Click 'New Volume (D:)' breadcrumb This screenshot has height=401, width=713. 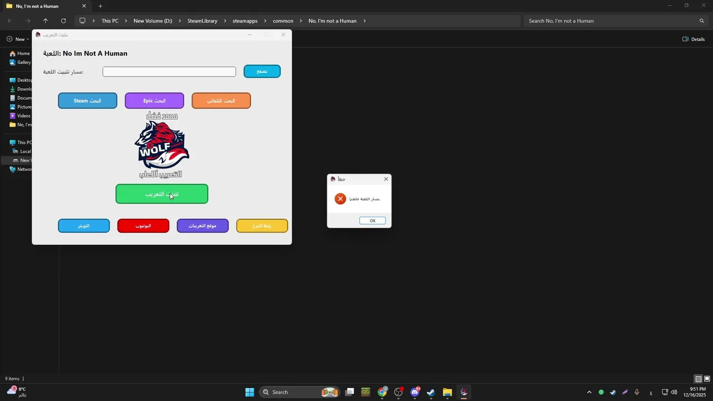pyautogui.click(x=153, y=21)
